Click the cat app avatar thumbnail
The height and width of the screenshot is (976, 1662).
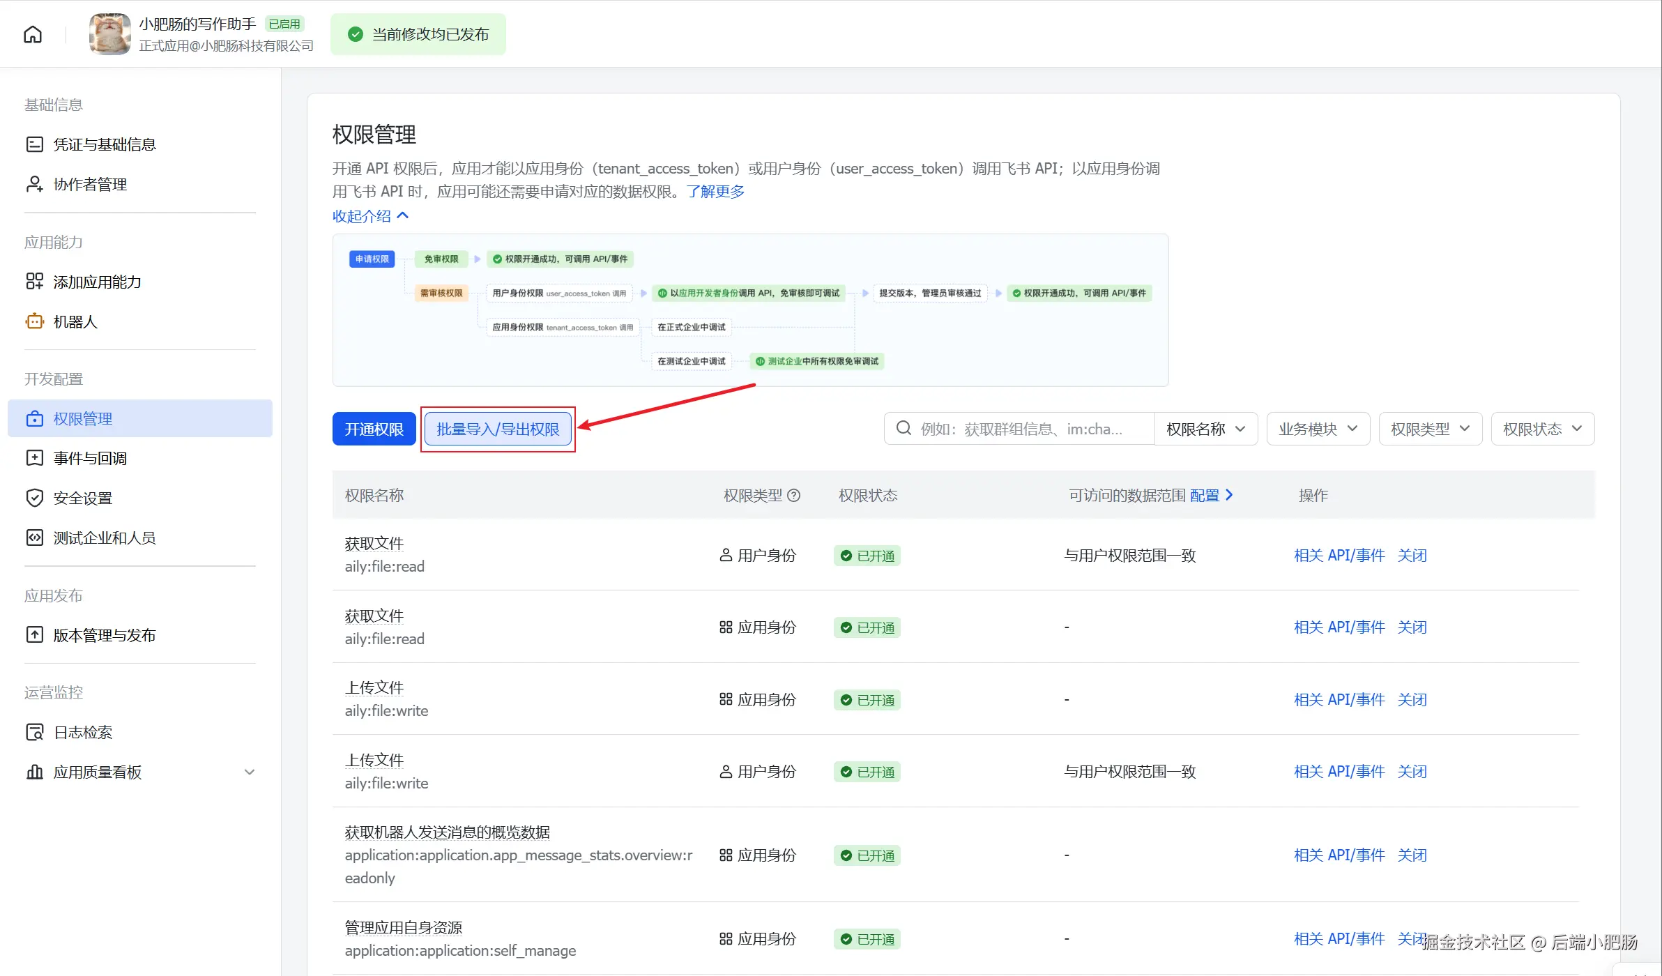(x=109, y=34)
